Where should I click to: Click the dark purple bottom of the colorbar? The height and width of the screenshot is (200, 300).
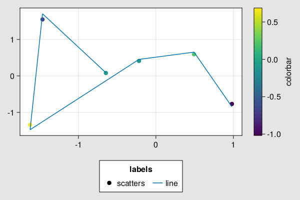pos(258,133)
